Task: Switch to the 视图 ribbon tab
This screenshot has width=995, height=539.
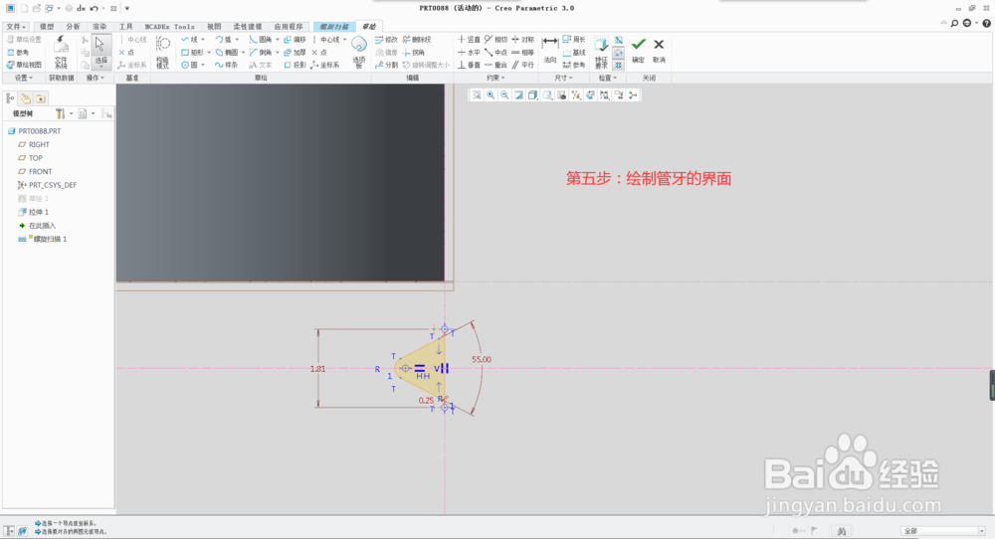Action: point(215,27)
